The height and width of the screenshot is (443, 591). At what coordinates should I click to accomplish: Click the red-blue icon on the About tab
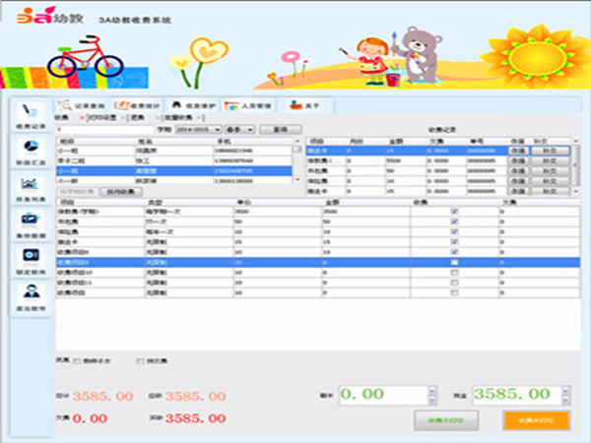pos(296,105)
